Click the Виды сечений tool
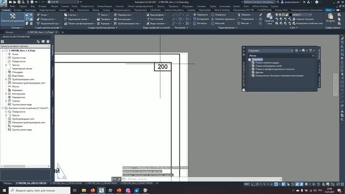The image size is (345, 194). (156, 23)
